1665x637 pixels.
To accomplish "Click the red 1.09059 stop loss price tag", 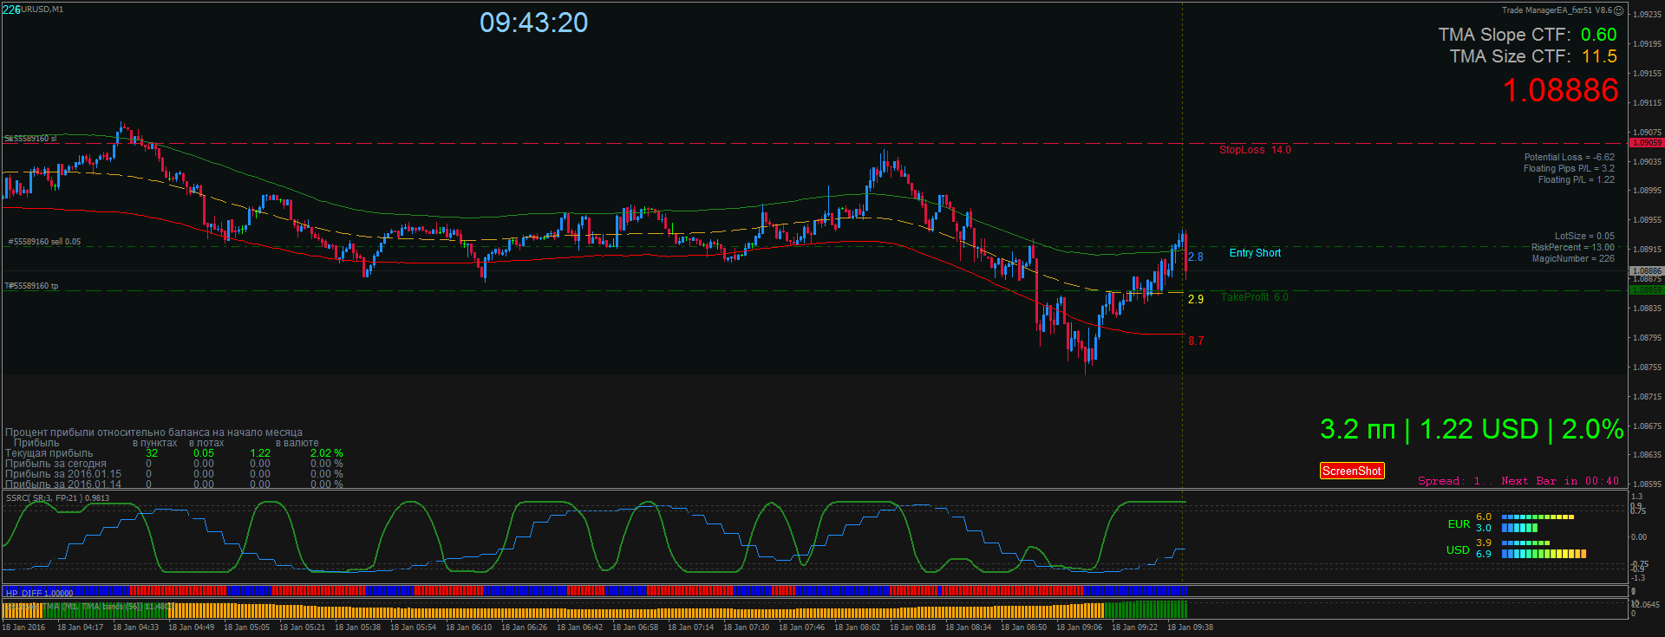I will 1646,143.
